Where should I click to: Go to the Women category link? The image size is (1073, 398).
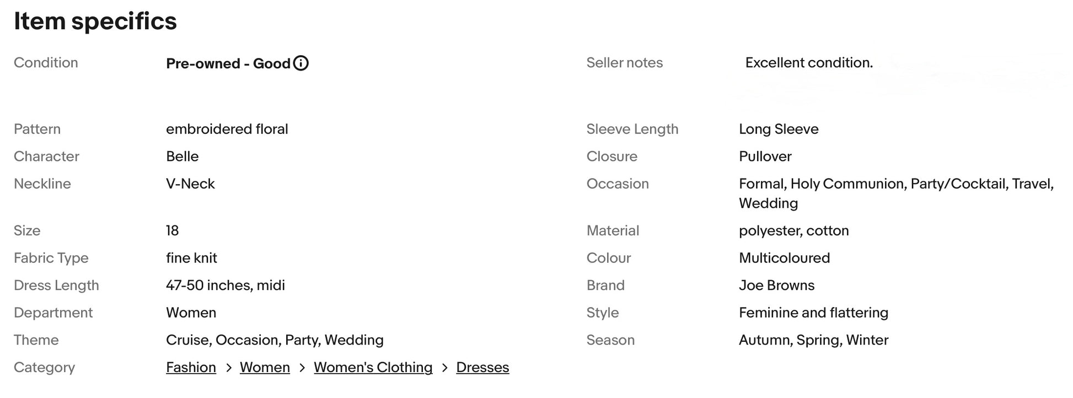(265, 368)
